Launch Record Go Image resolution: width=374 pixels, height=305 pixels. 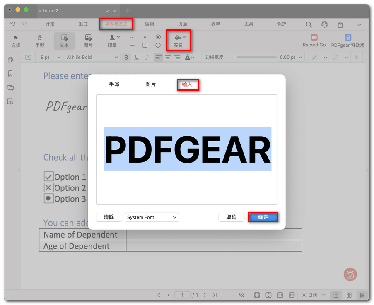tap(314, 41)
